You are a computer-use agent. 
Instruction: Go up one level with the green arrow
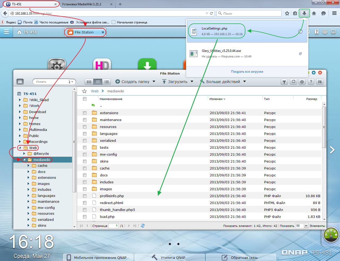pos(93,105)
